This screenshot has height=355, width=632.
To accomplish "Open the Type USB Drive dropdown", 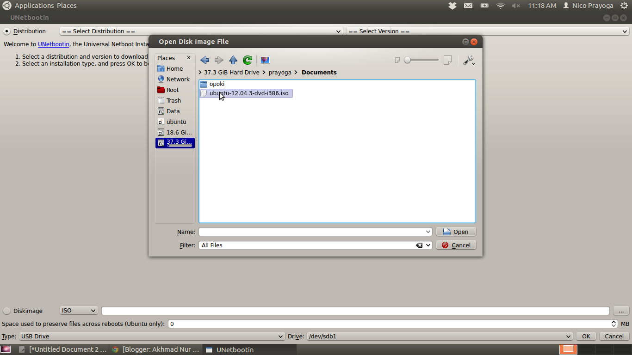I will [152, 337].
